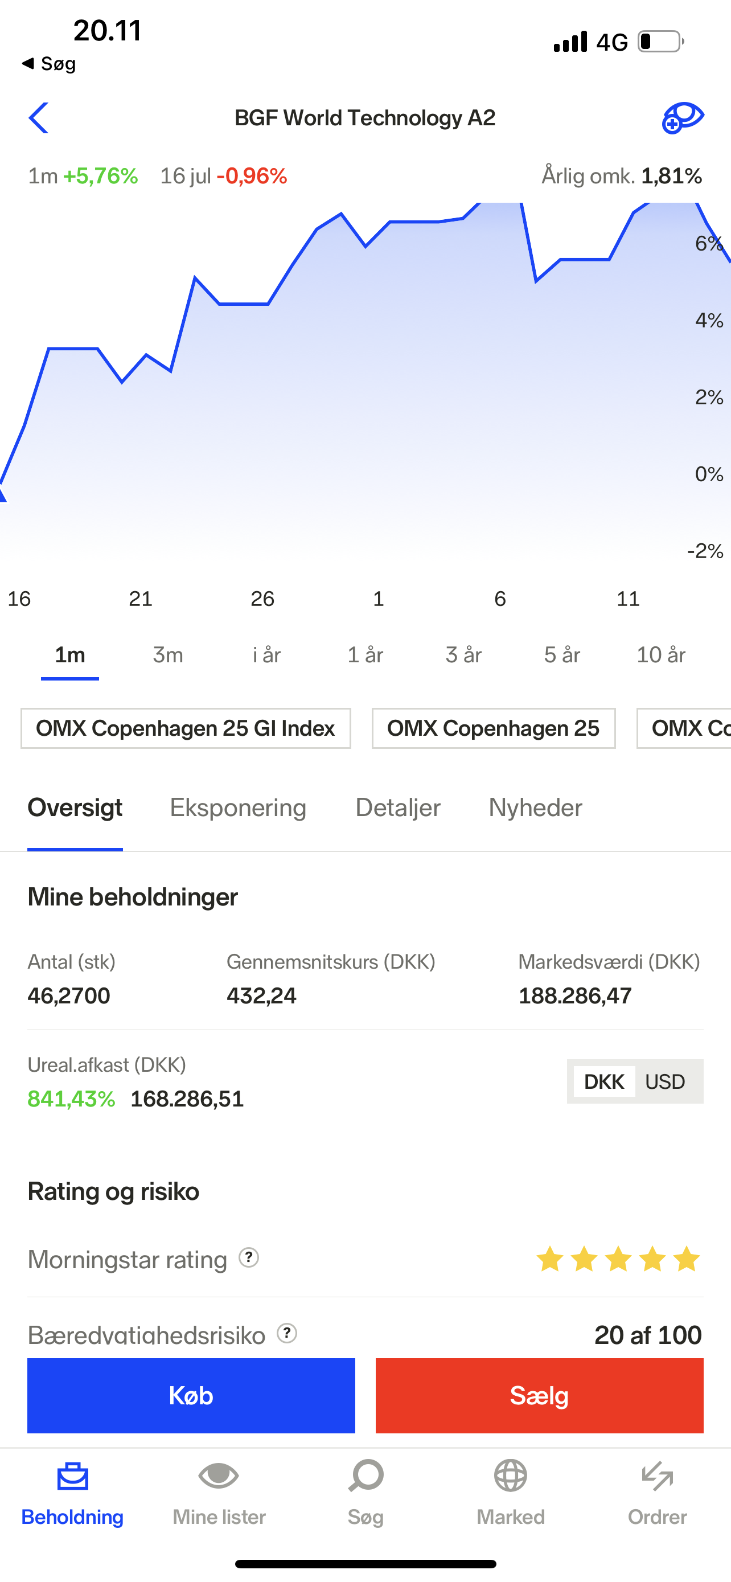
Task: Tap the blue Køb button
Action: (x=191, y=1396)
